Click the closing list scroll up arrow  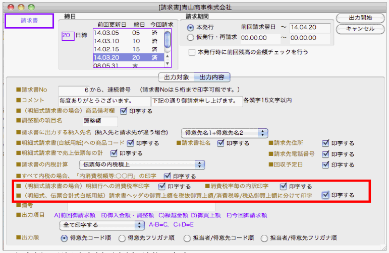point(168,56)
